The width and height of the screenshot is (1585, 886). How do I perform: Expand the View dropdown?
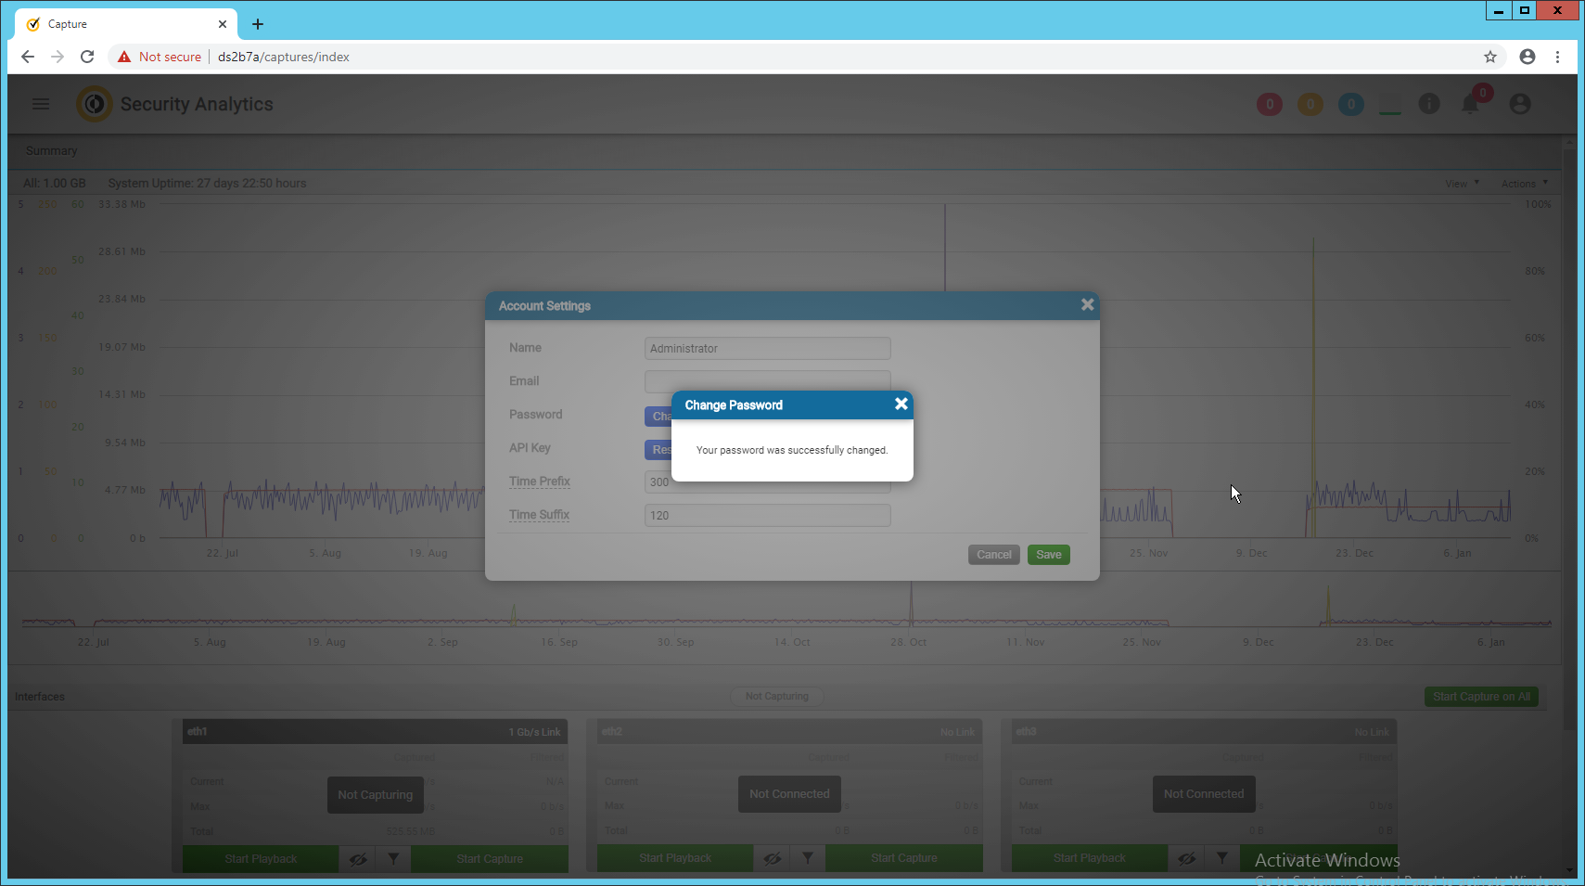point(1462,184)
